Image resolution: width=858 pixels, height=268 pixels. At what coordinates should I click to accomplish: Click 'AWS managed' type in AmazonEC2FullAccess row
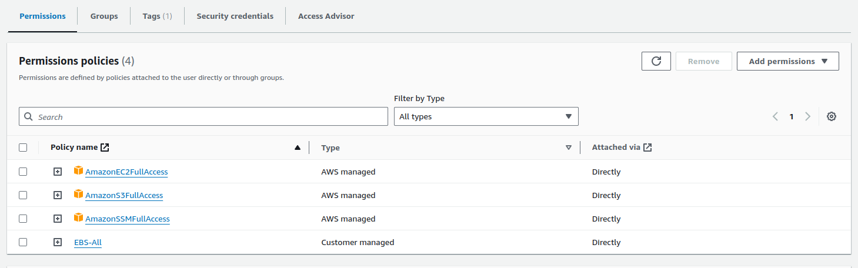point(348,172)
